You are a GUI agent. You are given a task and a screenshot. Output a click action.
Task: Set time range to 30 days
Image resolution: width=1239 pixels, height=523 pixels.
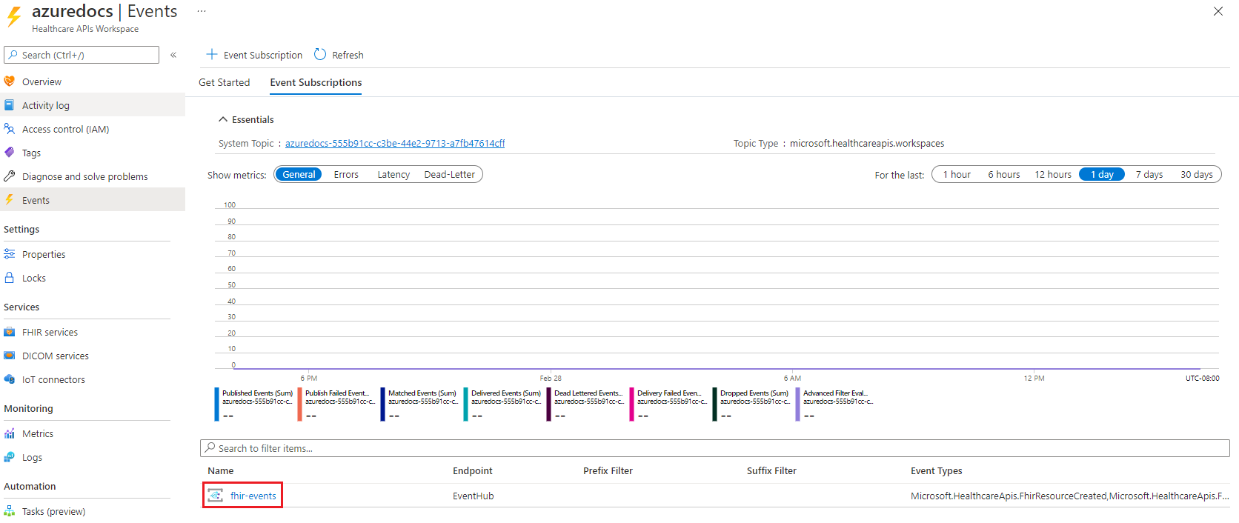coord(1197,175)
